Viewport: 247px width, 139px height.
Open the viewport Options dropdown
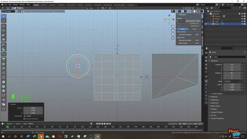point(199,8)
